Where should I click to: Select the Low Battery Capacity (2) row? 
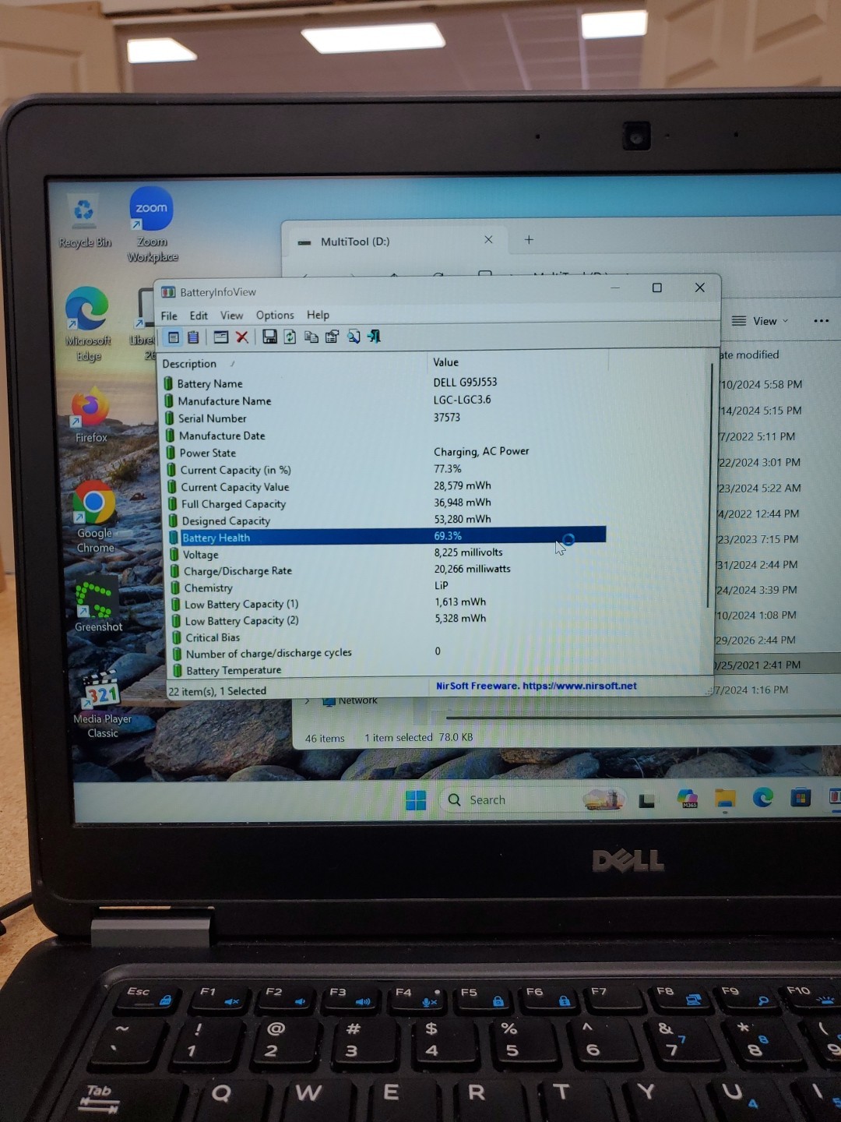coord(388,621)
